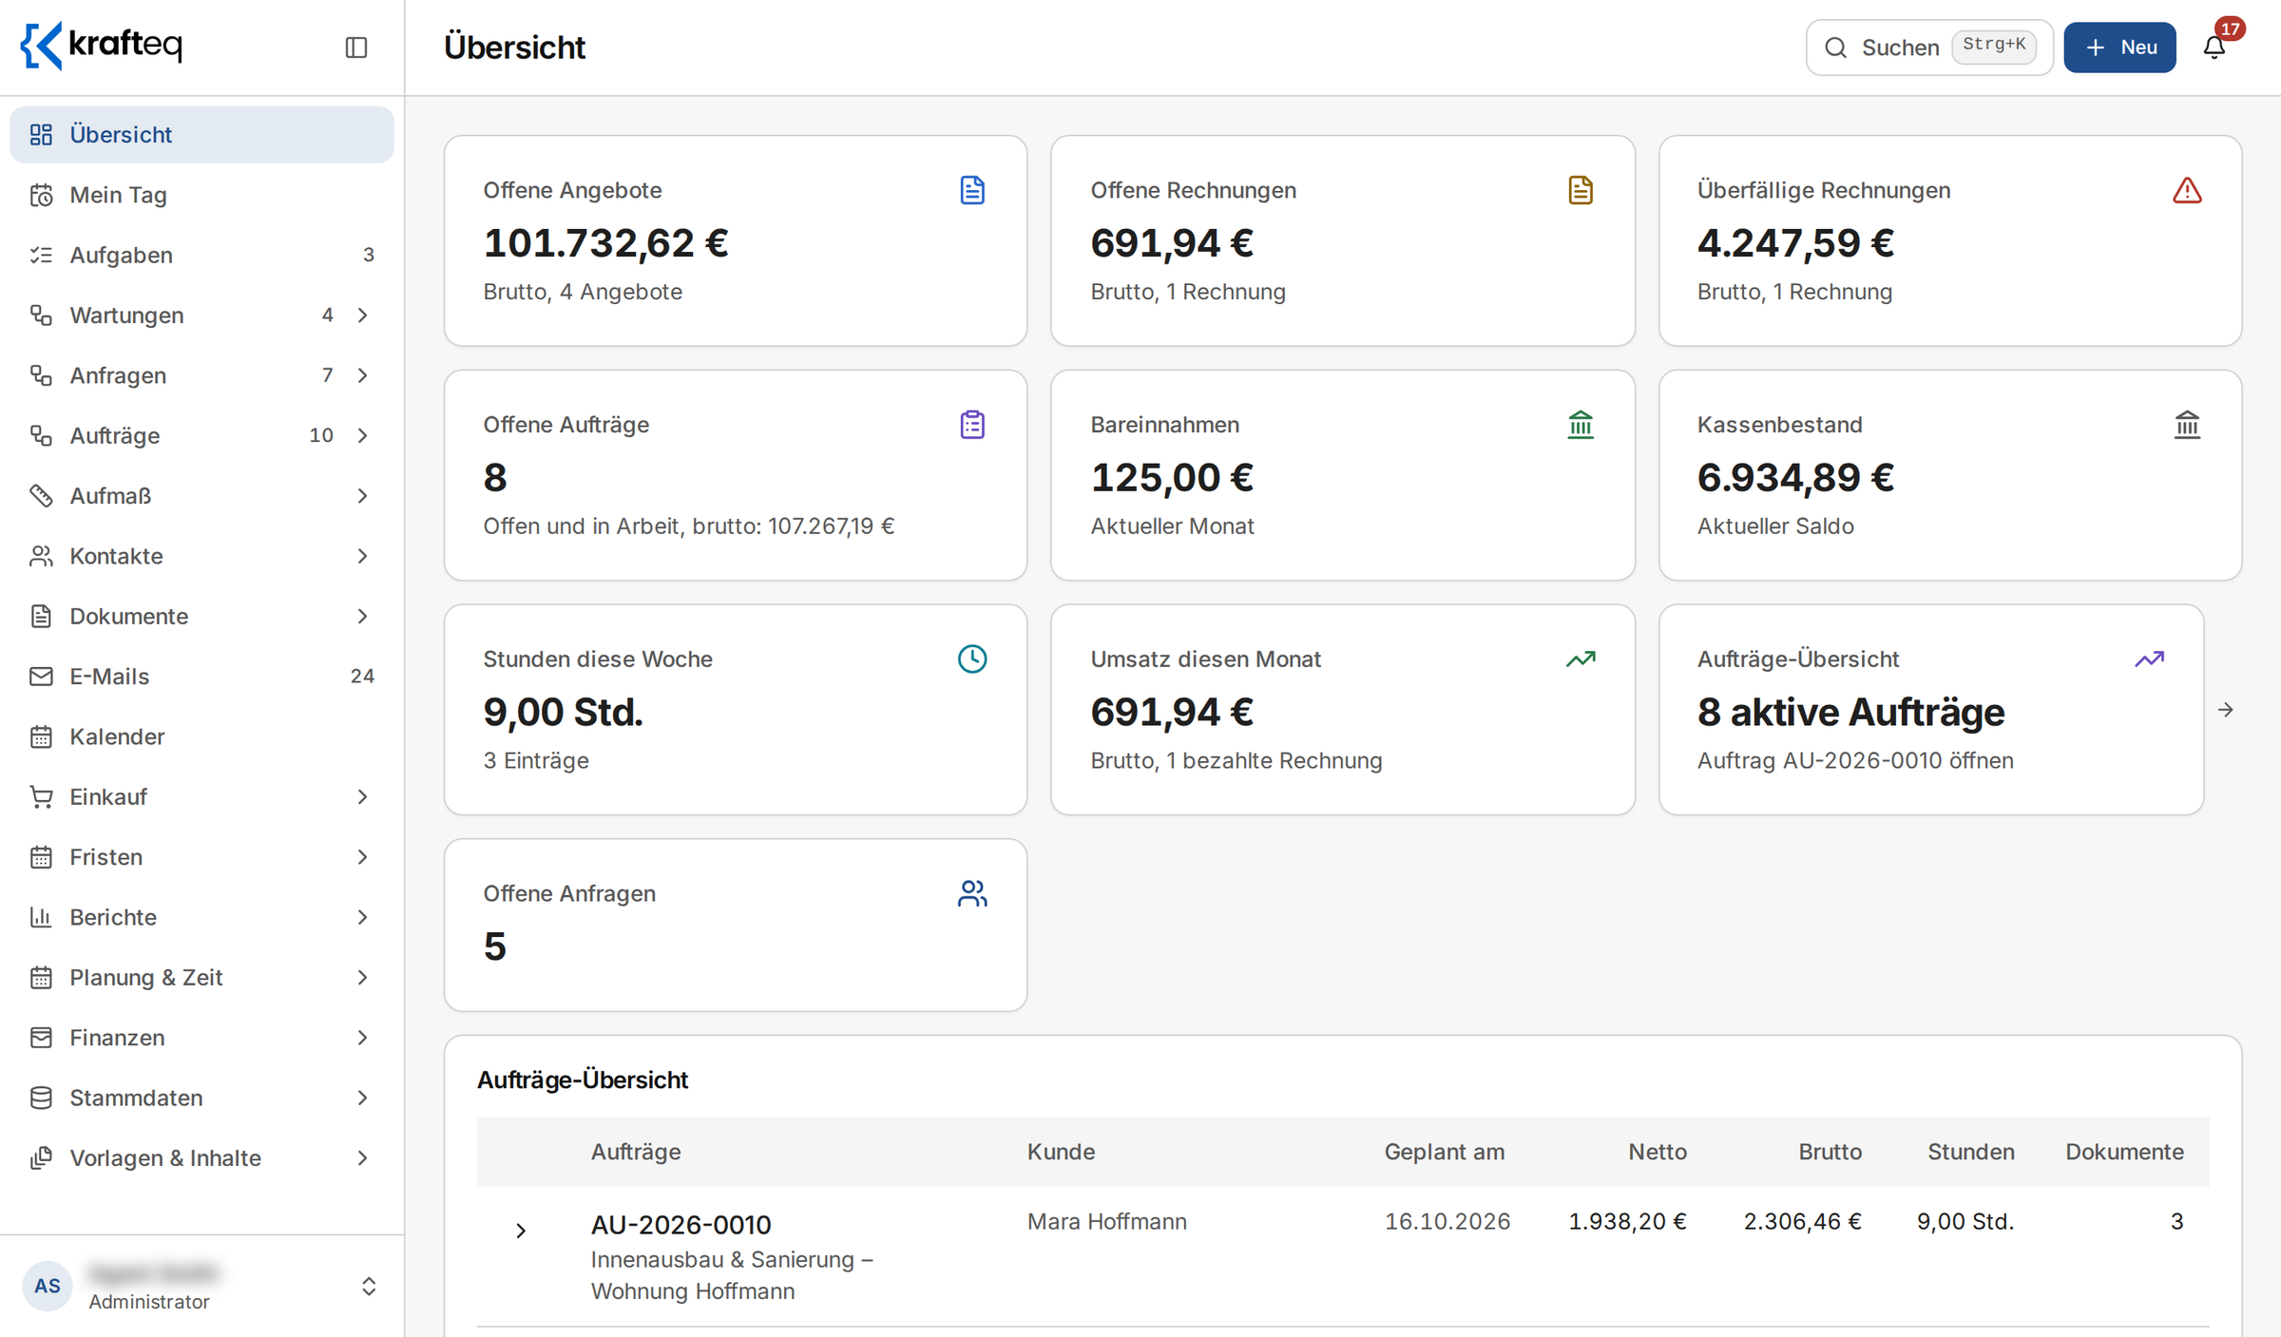Expand the Finanzen sidebar submenu chevron
Viewport: 2281px width, 1337px height.
[x=362, y=1037]
